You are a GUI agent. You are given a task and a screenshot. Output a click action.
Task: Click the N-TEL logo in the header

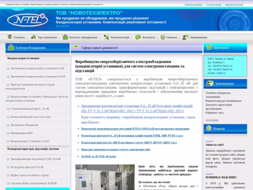[x=27, y=20]
